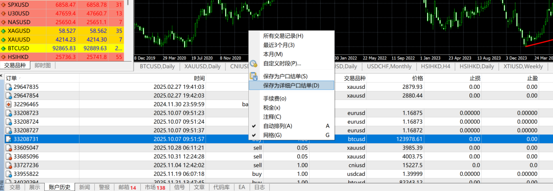
Task: Choose 所有交易记录 in the context menu
Action: (283, 36)
